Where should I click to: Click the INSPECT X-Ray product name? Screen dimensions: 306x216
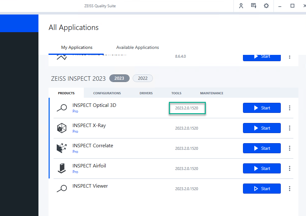point(89,126)
